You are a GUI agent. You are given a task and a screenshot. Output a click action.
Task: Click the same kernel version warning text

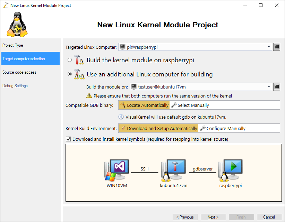click(x=163, y=96)
